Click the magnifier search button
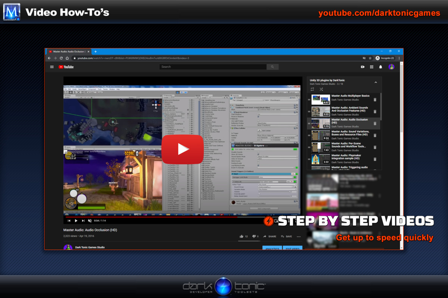This screenshot has height=298, width=448. click(273, 67)
